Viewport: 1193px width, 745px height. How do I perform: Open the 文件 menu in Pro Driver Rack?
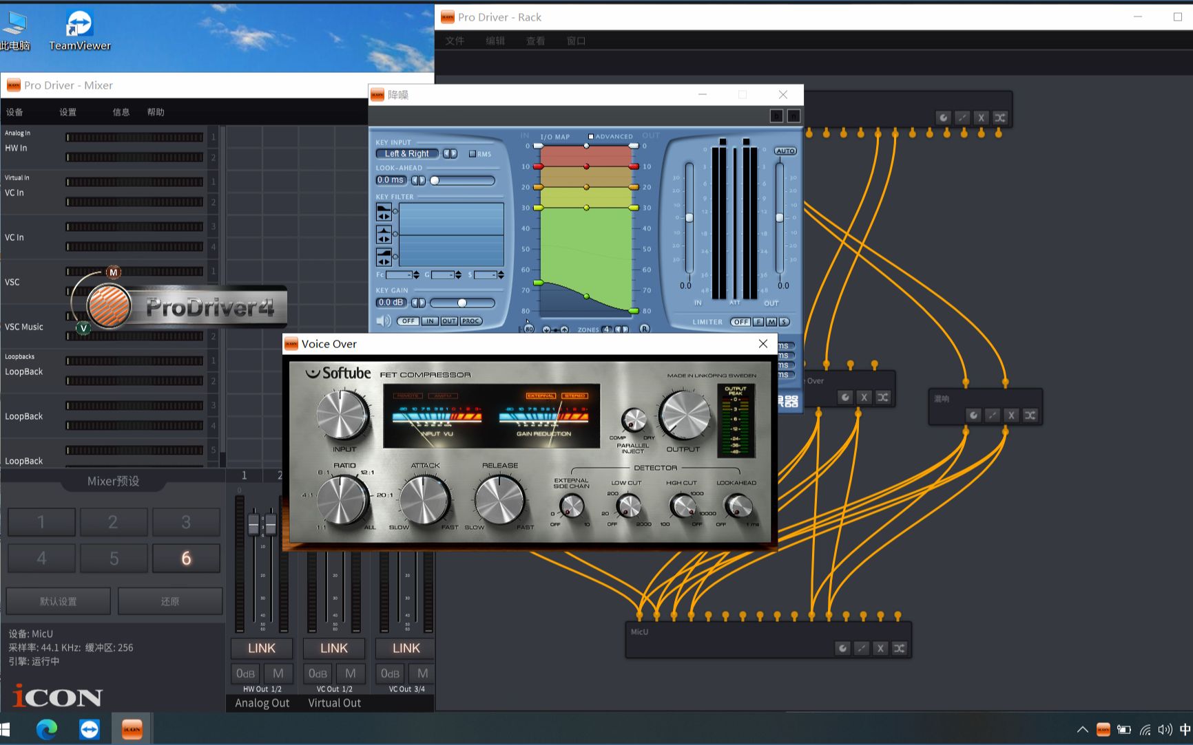[x=455, y=41]
